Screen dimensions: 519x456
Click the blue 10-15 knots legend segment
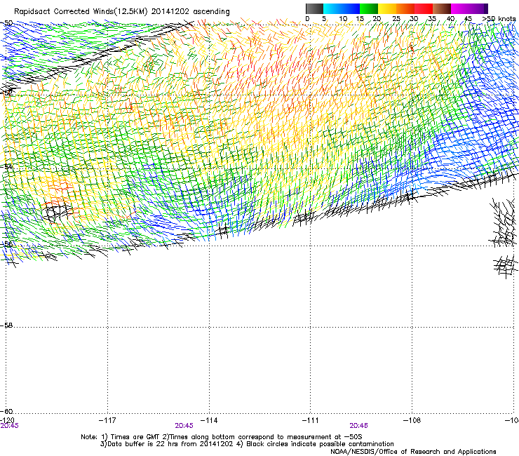click(351, 8)
